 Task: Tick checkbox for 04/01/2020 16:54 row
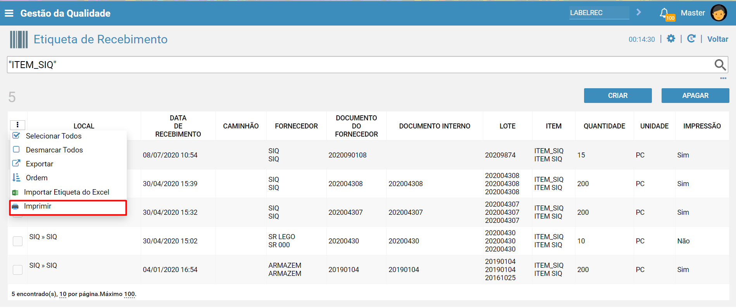[18, 270]
